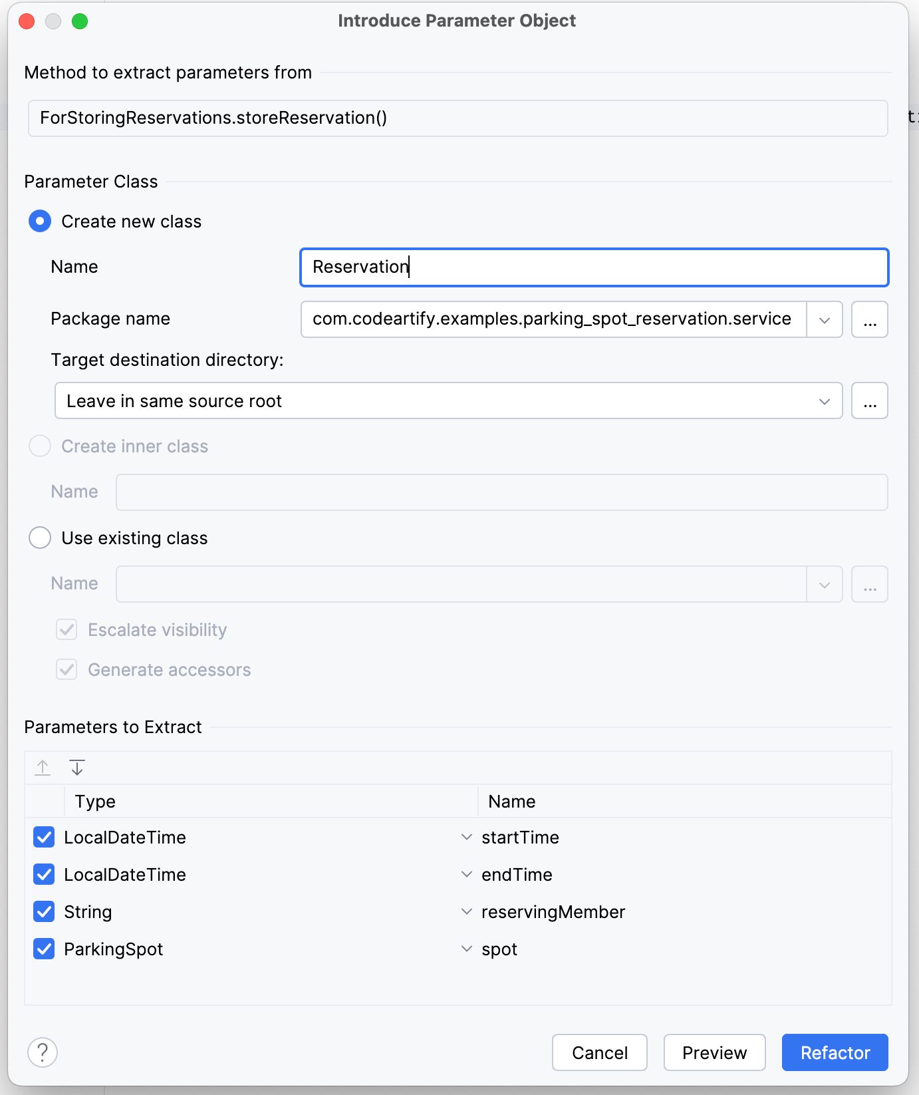
Task: Uncheck the startTime parameter checkbox
Action: [44, 837]
